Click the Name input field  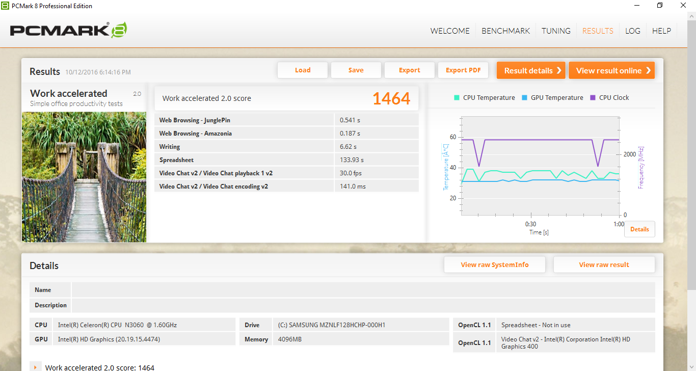363,290
